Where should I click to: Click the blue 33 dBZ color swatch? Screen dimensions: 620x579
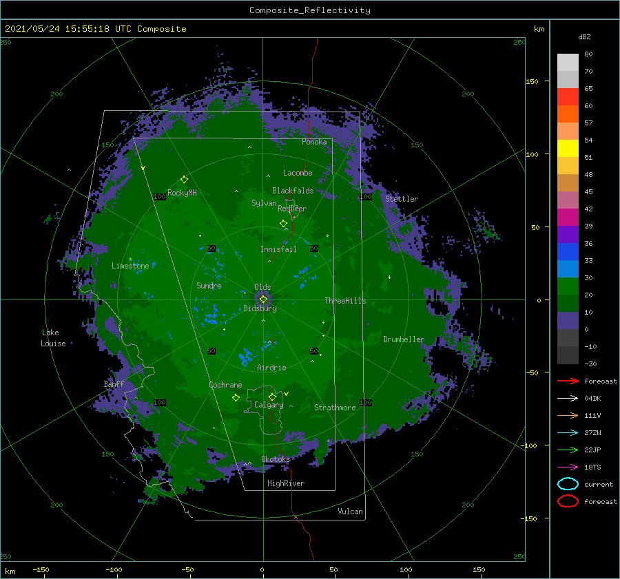pos(568,251)
